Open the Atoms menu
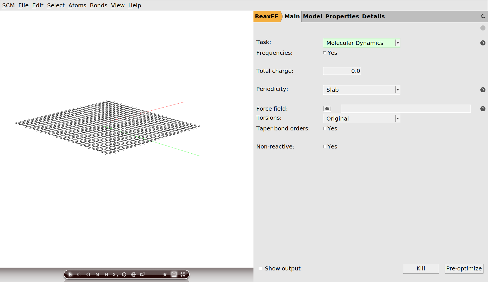This screenshot has width=488, height=282. (x=77, y=5)
